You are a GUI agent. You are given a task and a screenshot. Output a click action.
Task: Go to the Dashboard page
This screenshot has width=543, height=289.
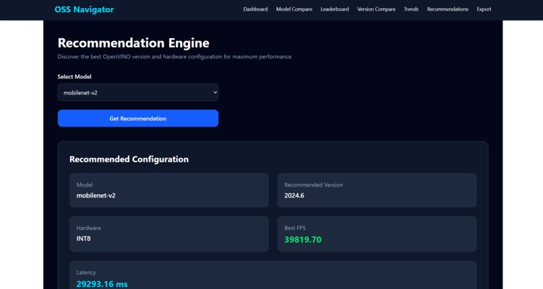point(255,9)
